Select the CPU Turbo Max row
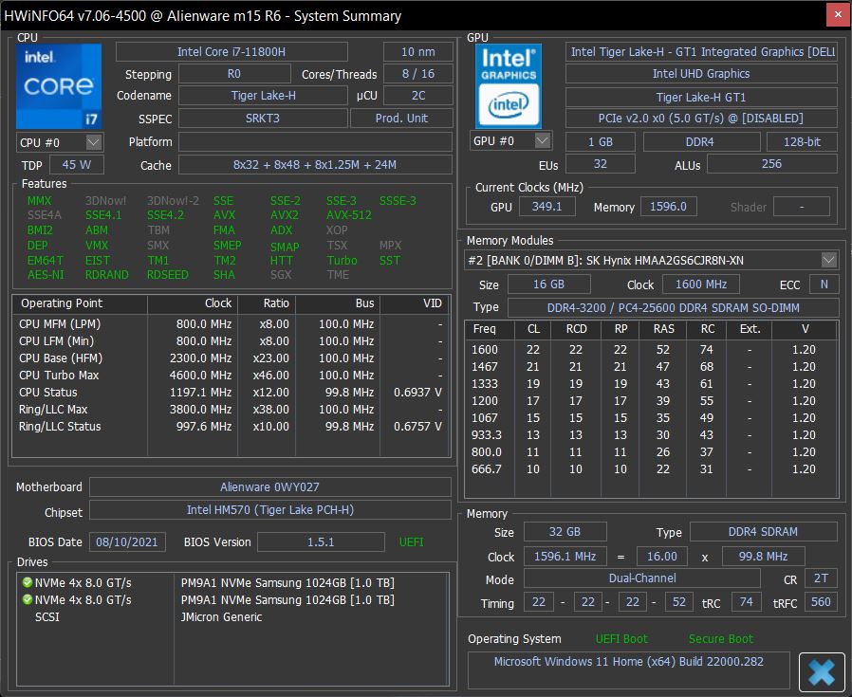The width and height of the screenshot is (852, 697). (x=59, y=376)
